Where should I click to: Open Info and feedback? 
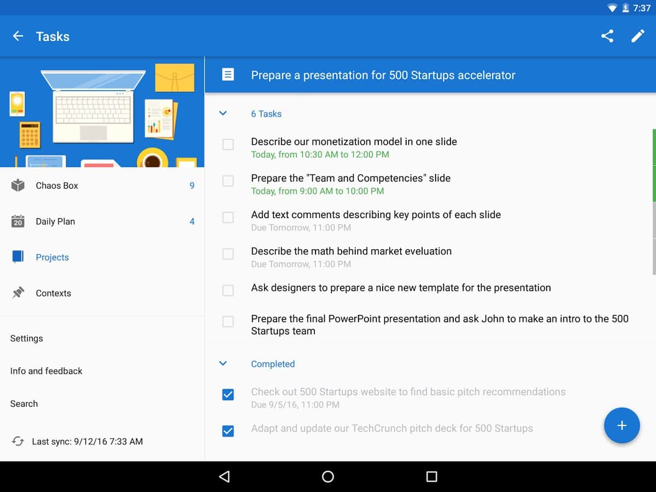(x=46, y=371)
